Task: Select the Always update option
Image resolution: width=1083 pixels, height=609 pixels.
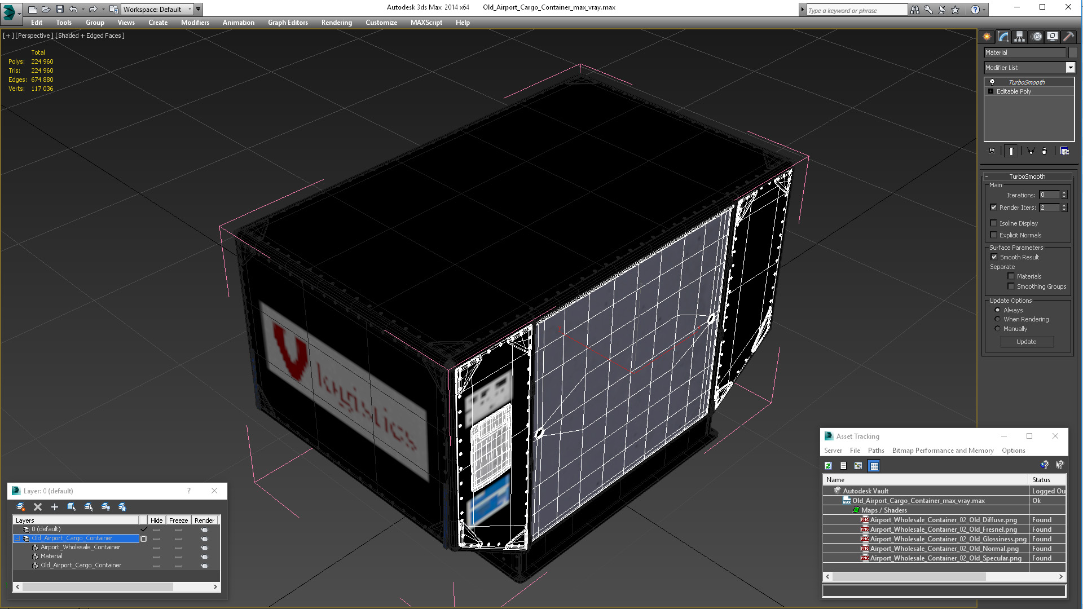Action: [x=997, y=310]
